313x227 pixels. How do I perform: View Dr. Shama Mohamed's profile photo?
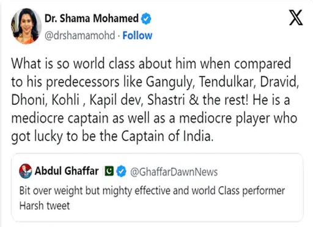click(x=26, y=26)
